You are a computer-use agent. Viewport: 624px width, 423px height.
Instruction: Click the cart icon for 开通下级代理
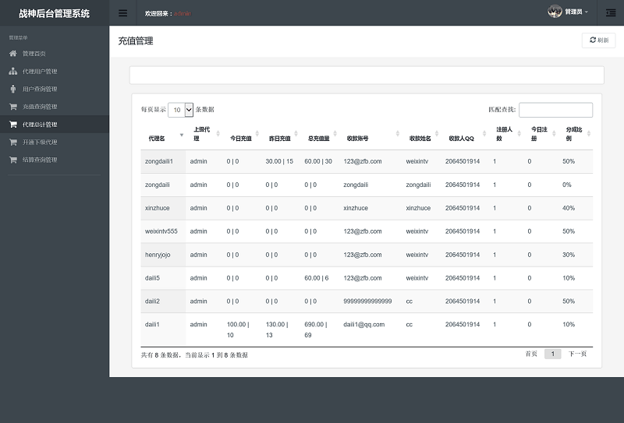[x=12, y=142]
